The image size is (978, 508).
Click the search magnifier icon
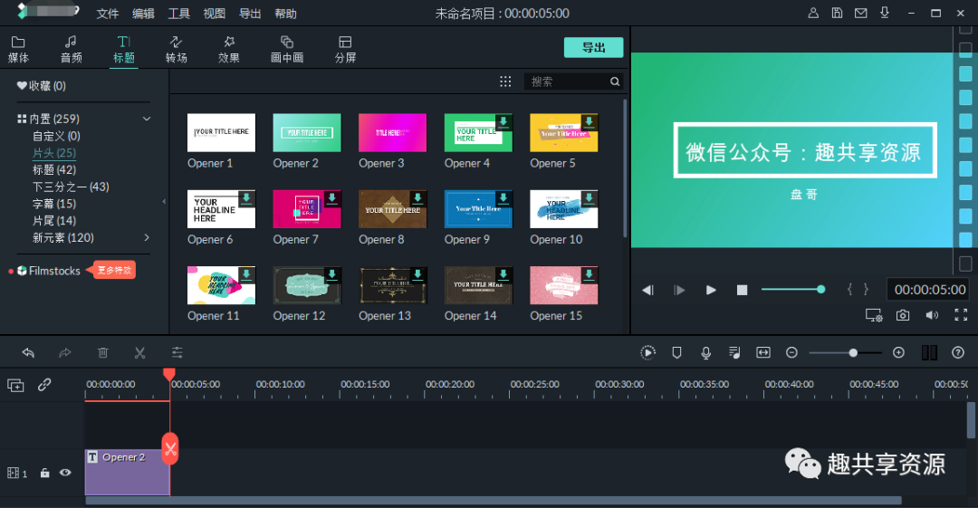pos(615,81)
